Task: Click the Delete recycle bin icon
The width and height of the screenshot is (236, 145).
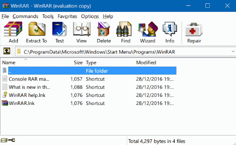Action: tap(104, 29)
